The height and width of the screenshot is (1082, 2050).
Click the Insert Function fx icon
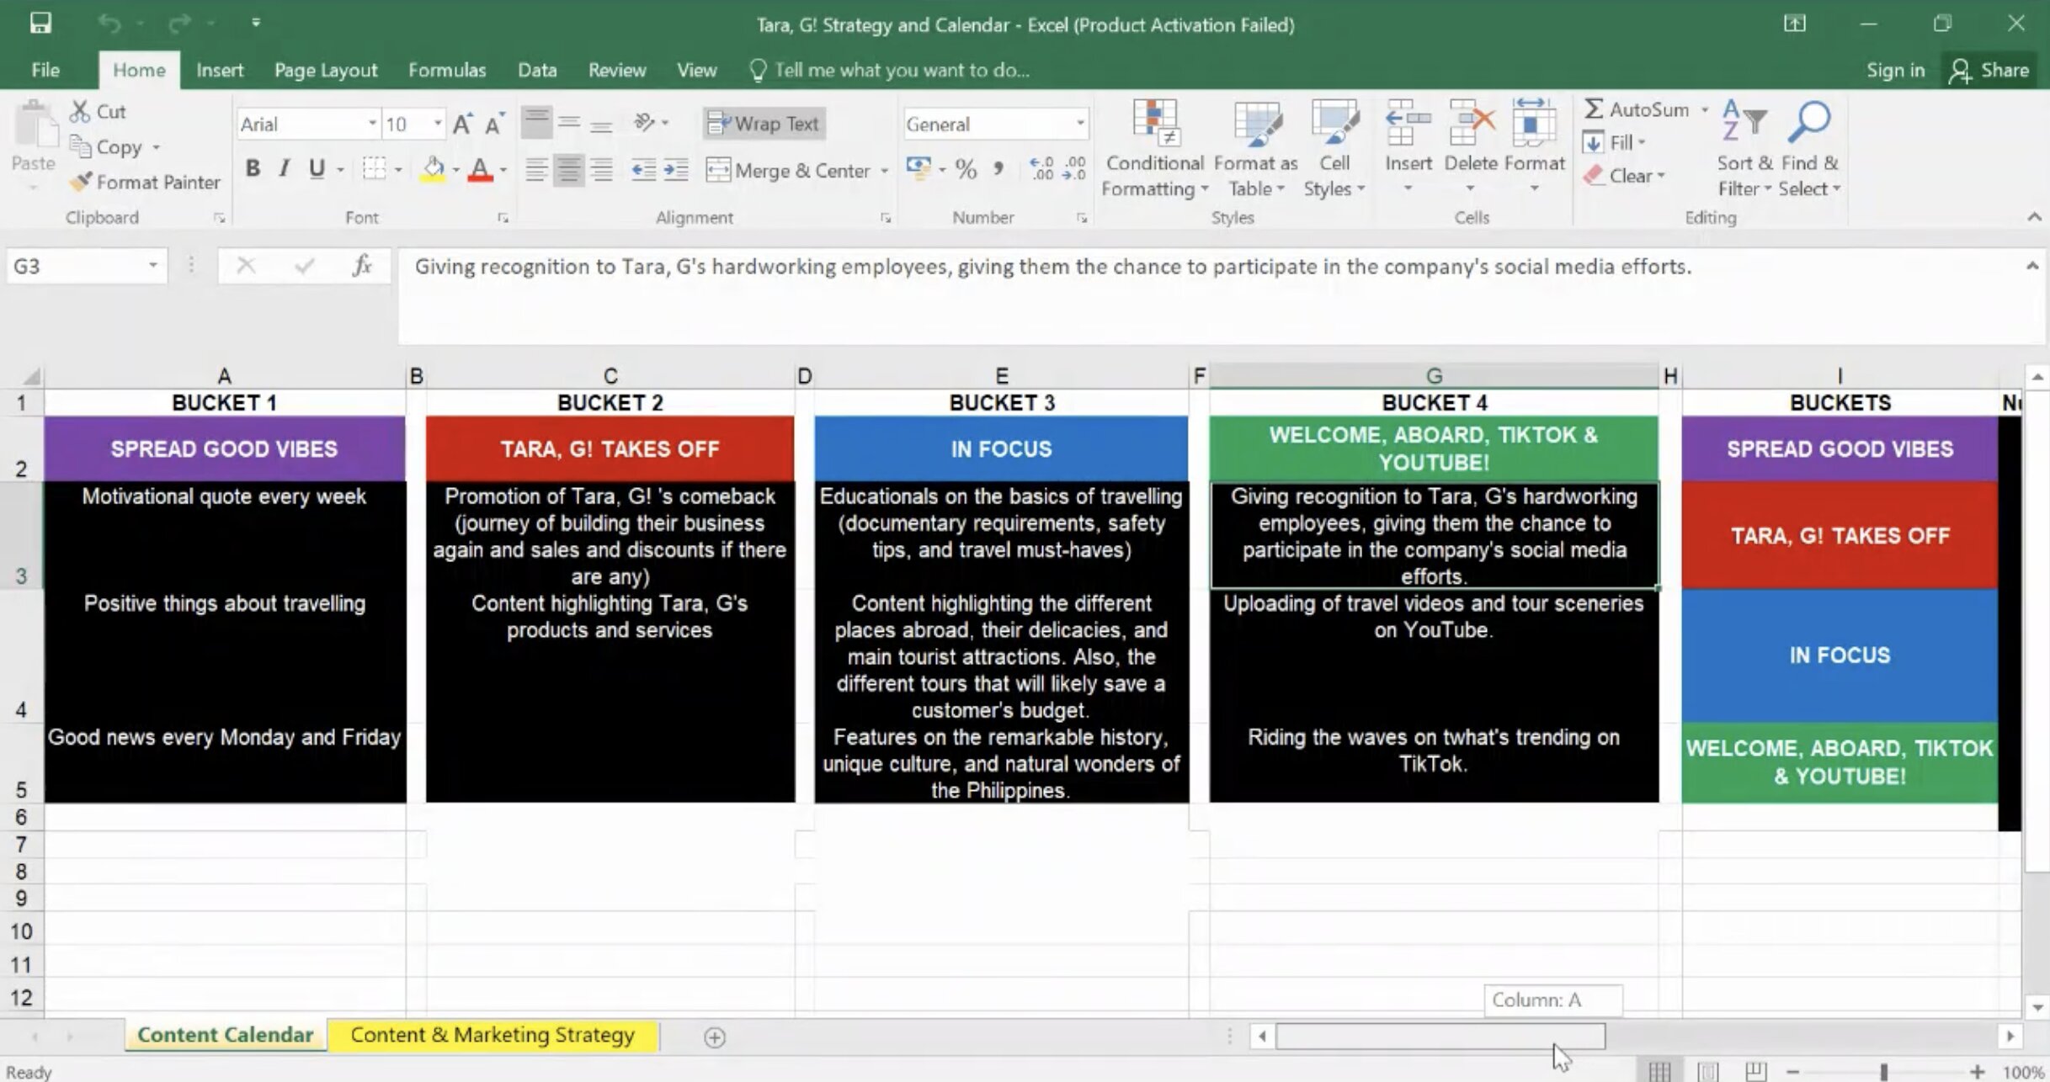[x=362, y=266]
